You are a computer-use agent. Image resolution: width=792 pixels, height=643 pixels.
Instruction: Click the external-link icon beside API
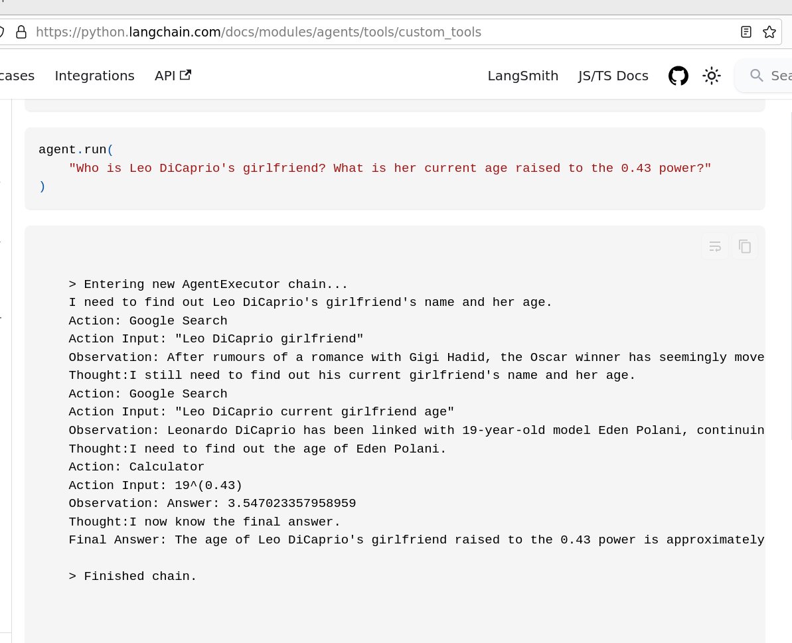[x=185, y=75]
